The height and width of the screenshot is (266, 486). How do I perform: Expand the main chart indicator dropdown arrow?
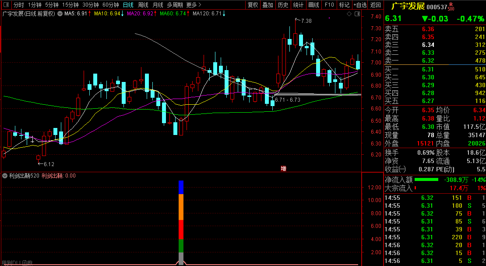point(60,14)
